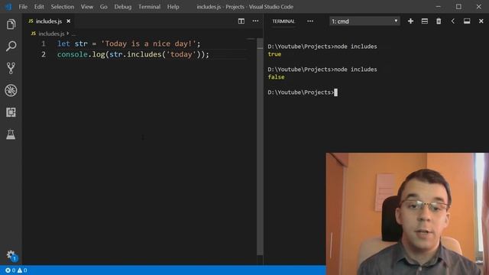Image resolution: width=489 pixels, height=275 pixels.
Task: Open the Debug menu
Action: point(123,7)
